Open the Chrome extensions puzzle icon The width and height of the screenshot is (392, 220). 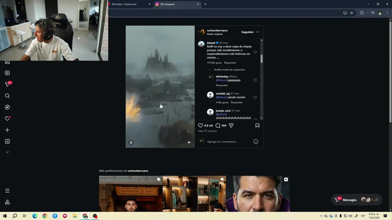362,13
